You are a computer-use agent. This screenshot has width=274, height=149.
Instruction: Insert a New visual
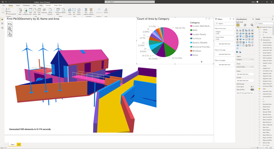(x=70, y=11)
